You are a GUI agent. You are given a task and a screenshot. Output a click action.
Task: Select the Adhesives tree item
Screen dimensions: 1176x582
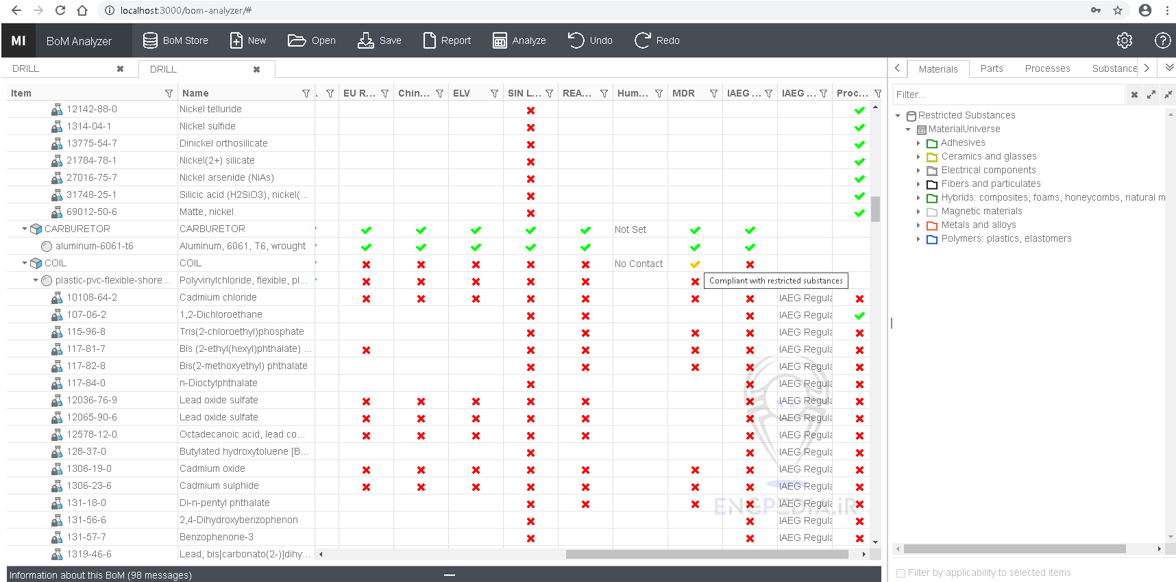(962, 142)
